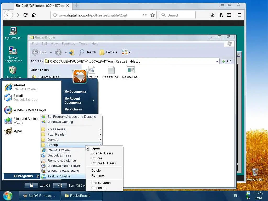Open My Pictures in Start menu

73,109
